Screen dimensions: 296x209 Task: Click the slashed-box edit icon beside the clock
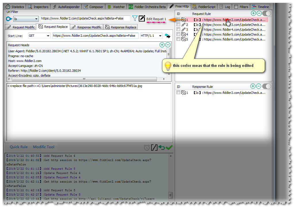click(154, 148)
